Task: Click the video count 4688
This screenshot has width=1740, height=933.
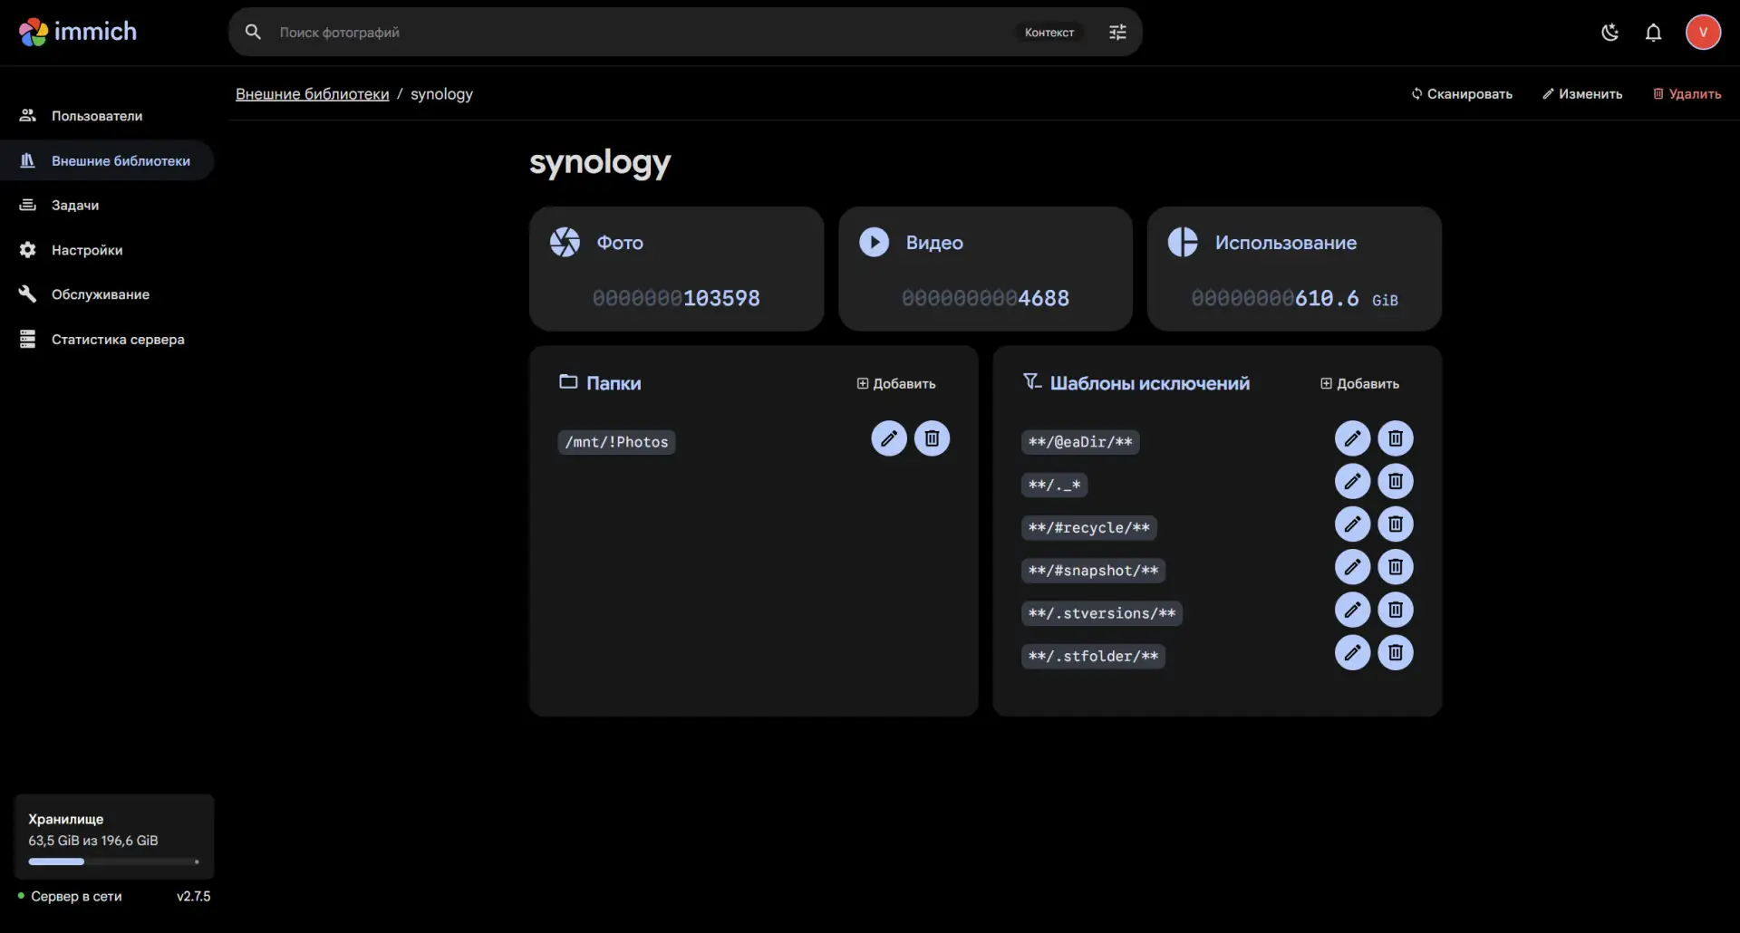Action: [1044, 298]
